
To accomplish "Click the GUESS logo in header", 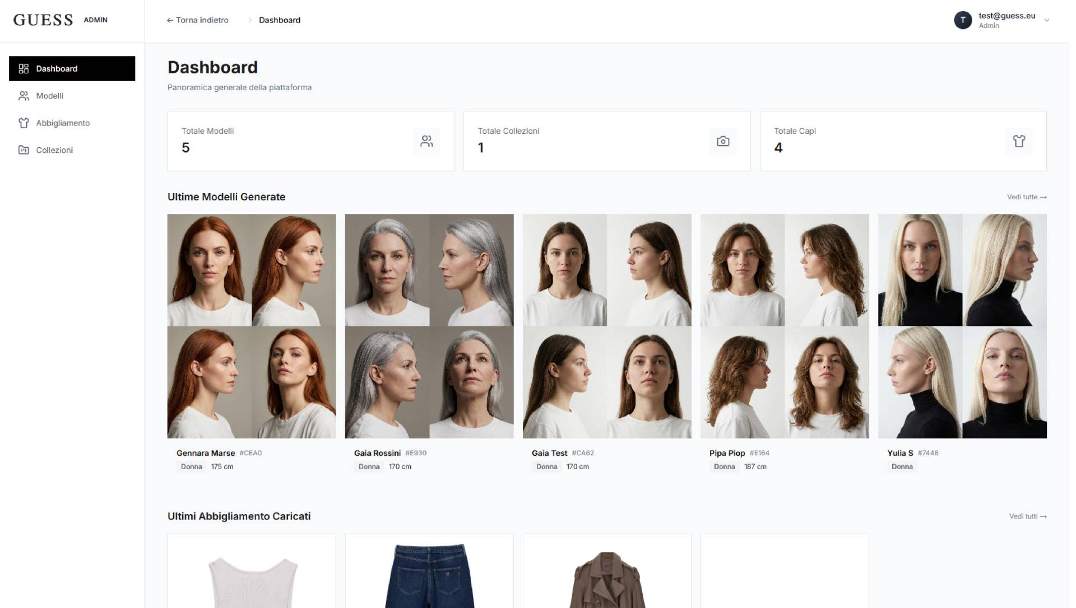I will 43,20.
